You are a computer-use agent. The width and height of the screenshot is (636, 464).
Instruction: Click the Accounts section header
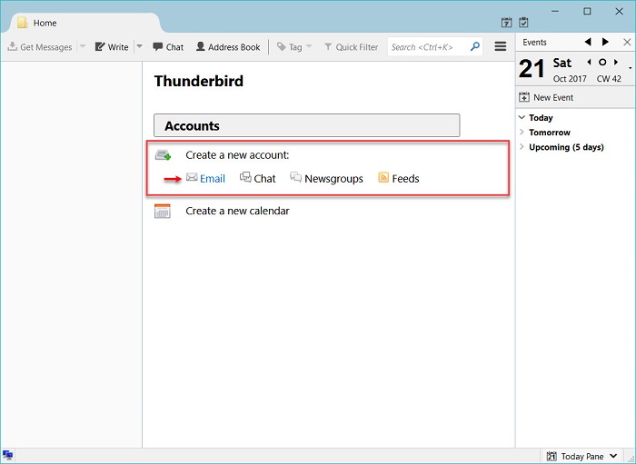[307, 125]
